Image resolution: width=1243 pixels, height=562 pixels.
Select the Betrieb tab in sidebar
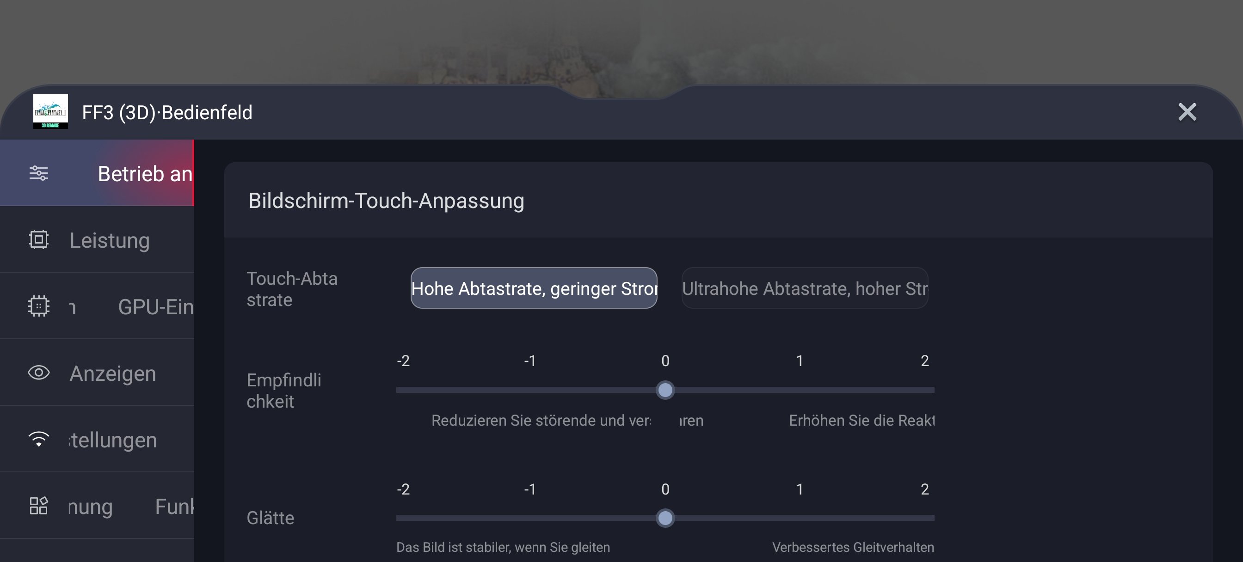tap(145, 174)
